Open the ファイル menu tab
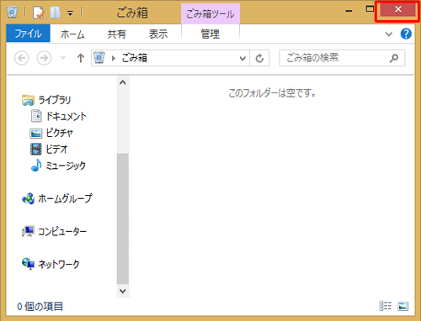Viewport: 421px width, 321px height. point(28,34)
